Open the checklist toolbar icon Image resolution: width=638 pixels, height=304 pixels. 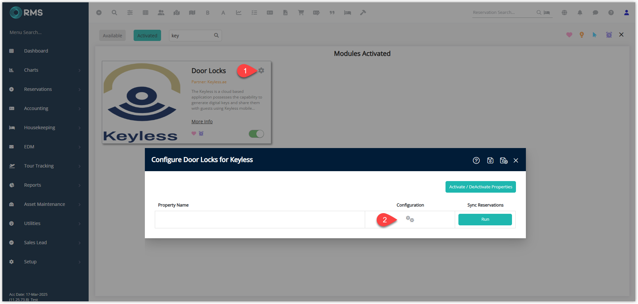(x=254, y=13)
